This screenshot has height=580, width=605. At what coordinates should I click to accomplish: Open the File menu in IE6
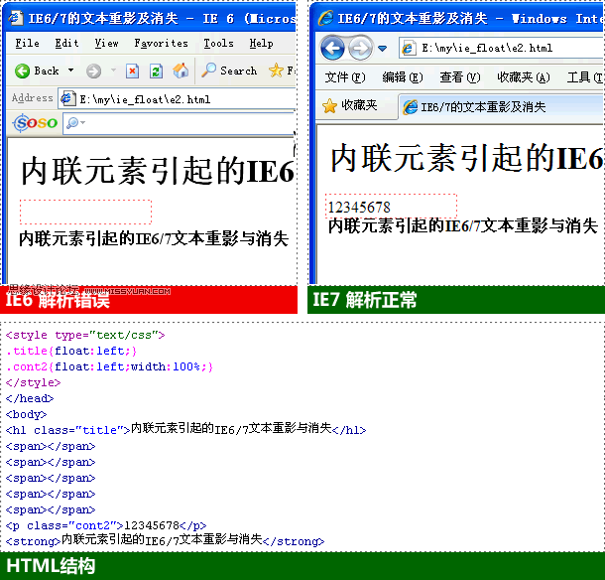[28, 44]
